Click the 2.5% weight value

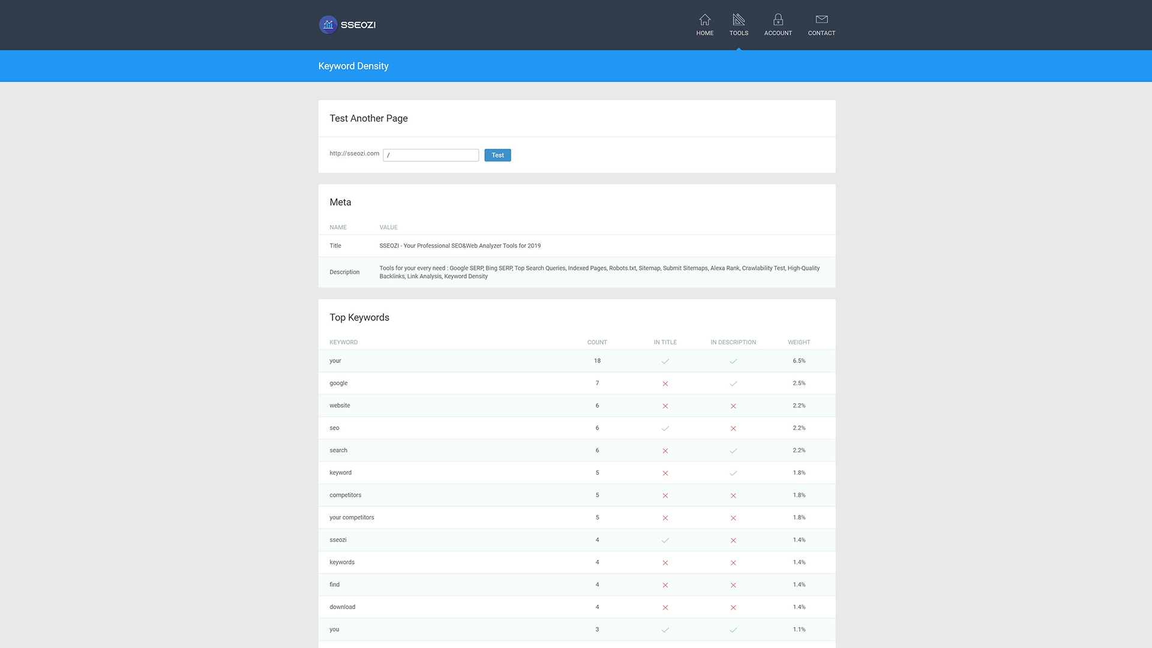click(x=799, y=383)
